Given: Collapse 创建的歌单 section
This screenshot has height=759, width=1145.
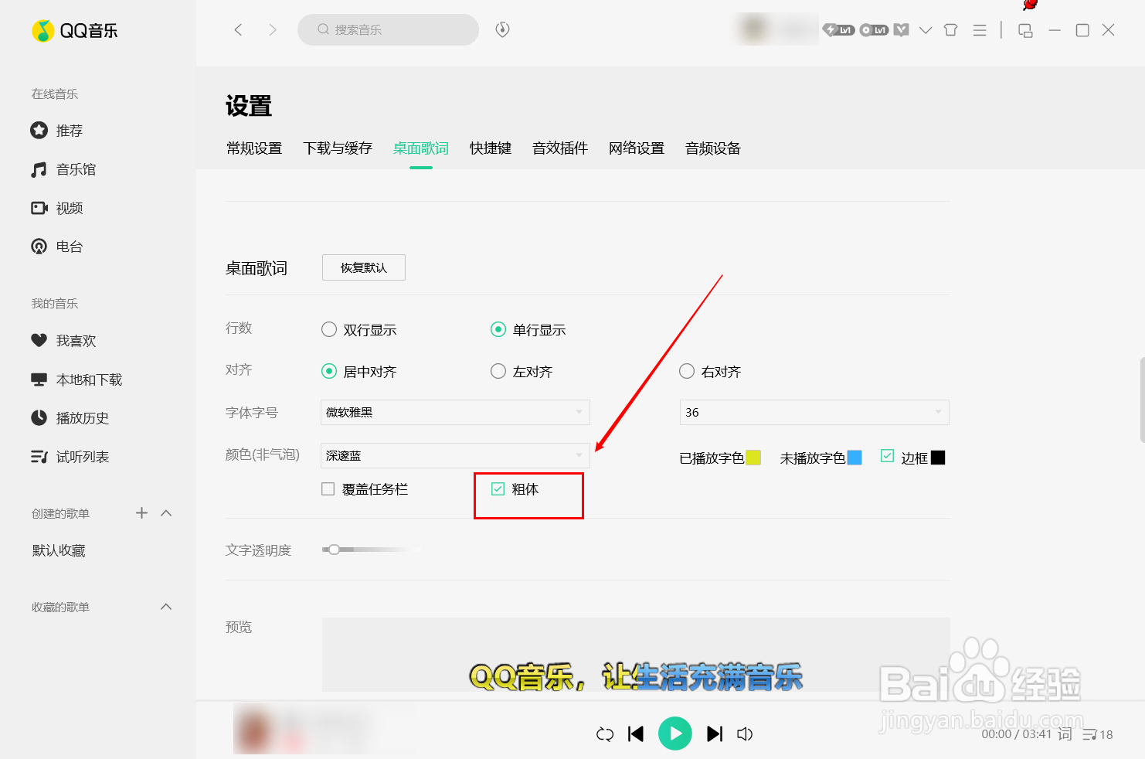Looking at the screenshot, I should pos(166,512).
